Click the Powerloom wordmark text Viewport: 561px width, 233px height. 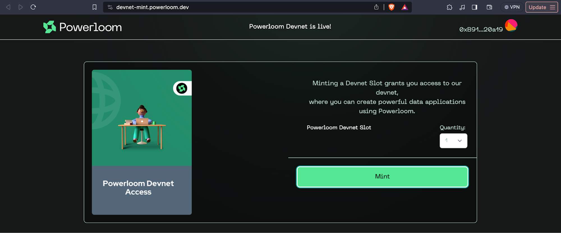click(90, 27)
